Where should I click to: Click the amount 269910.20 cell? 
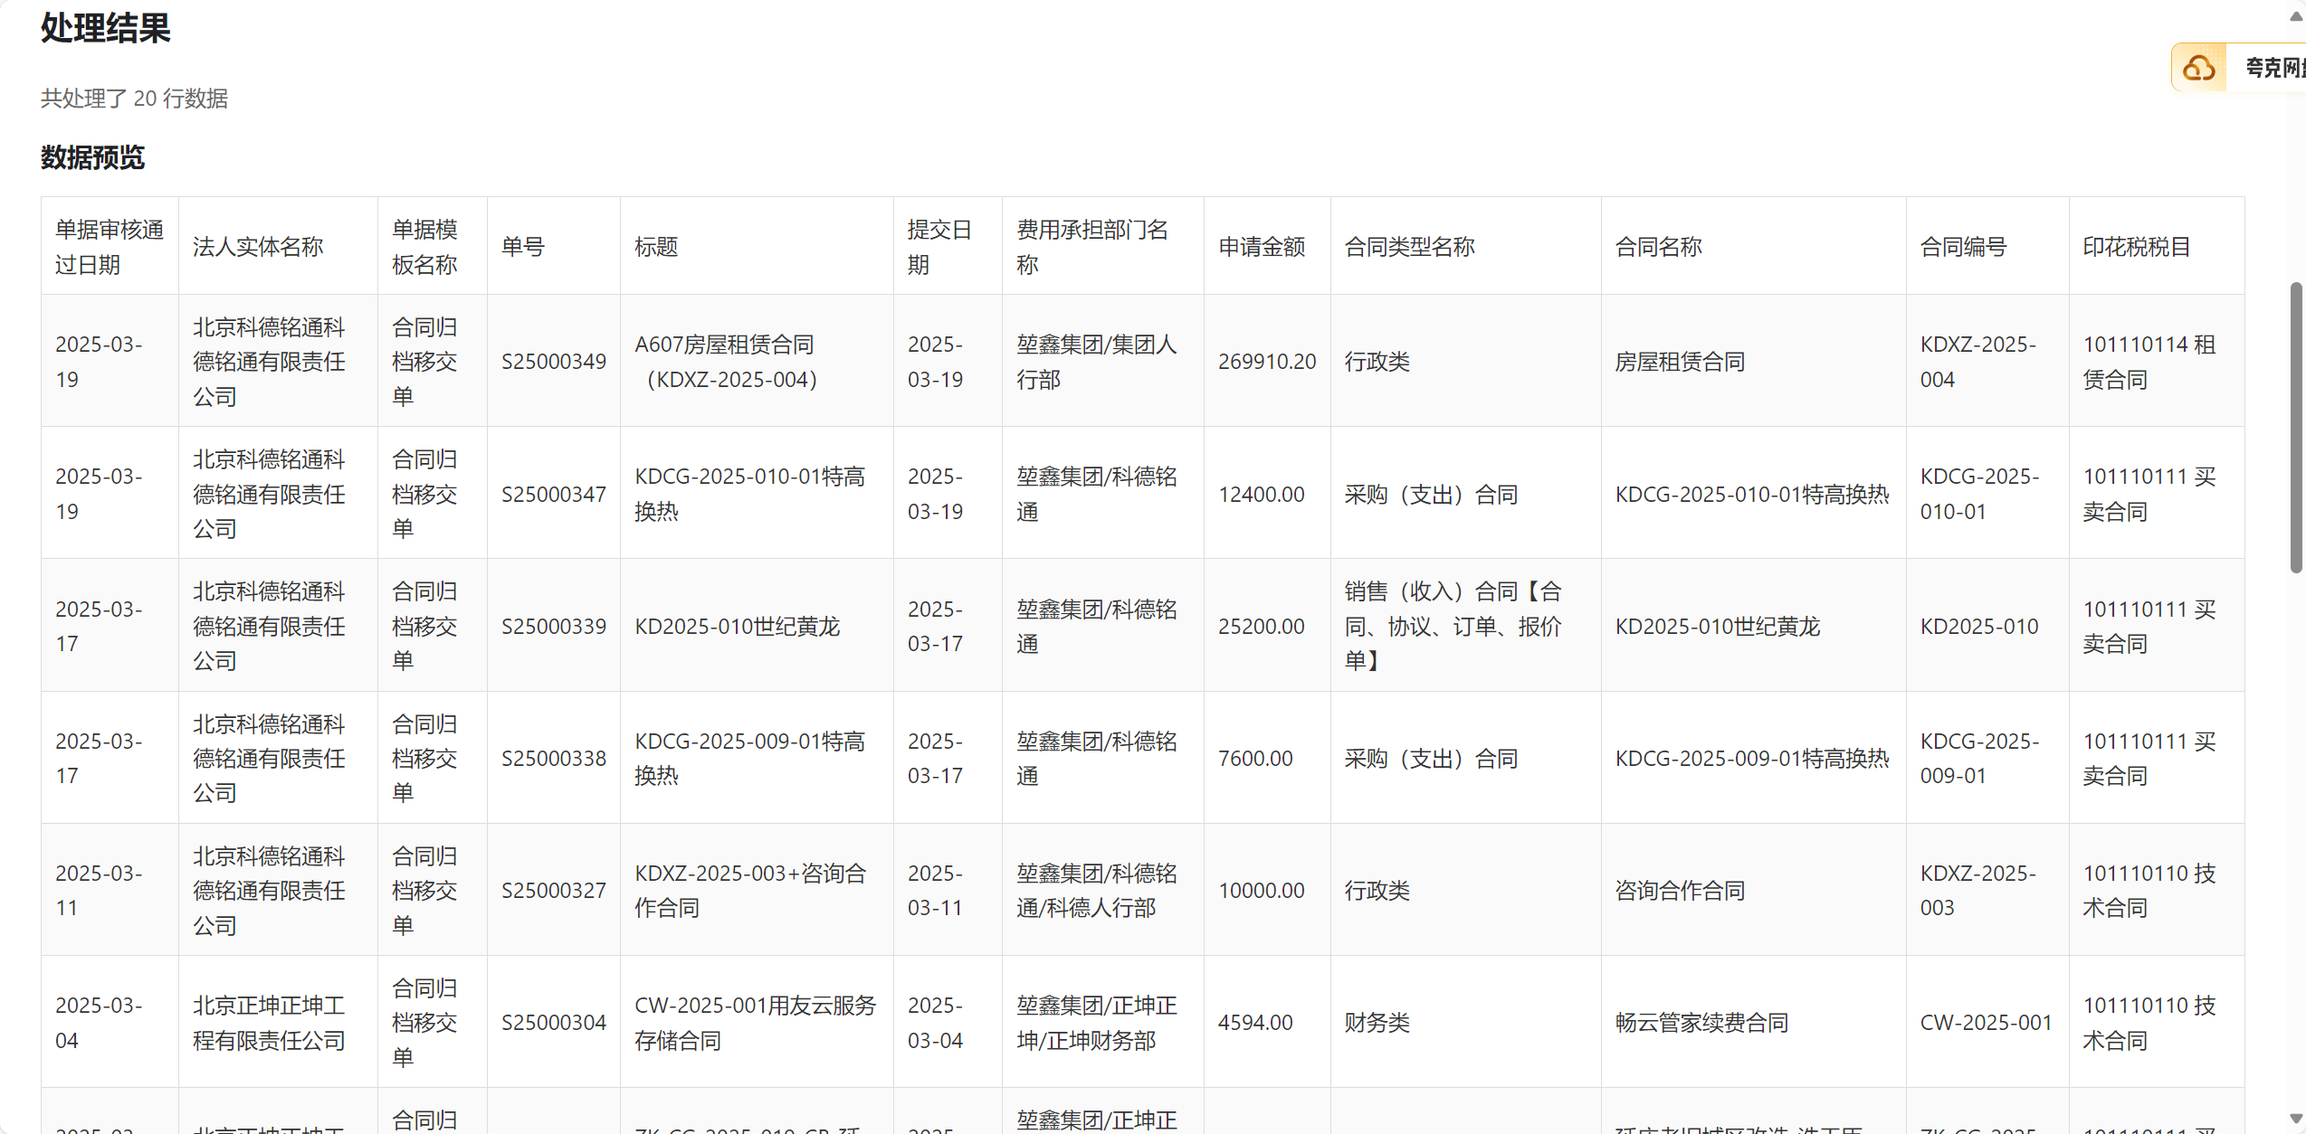1266,362
